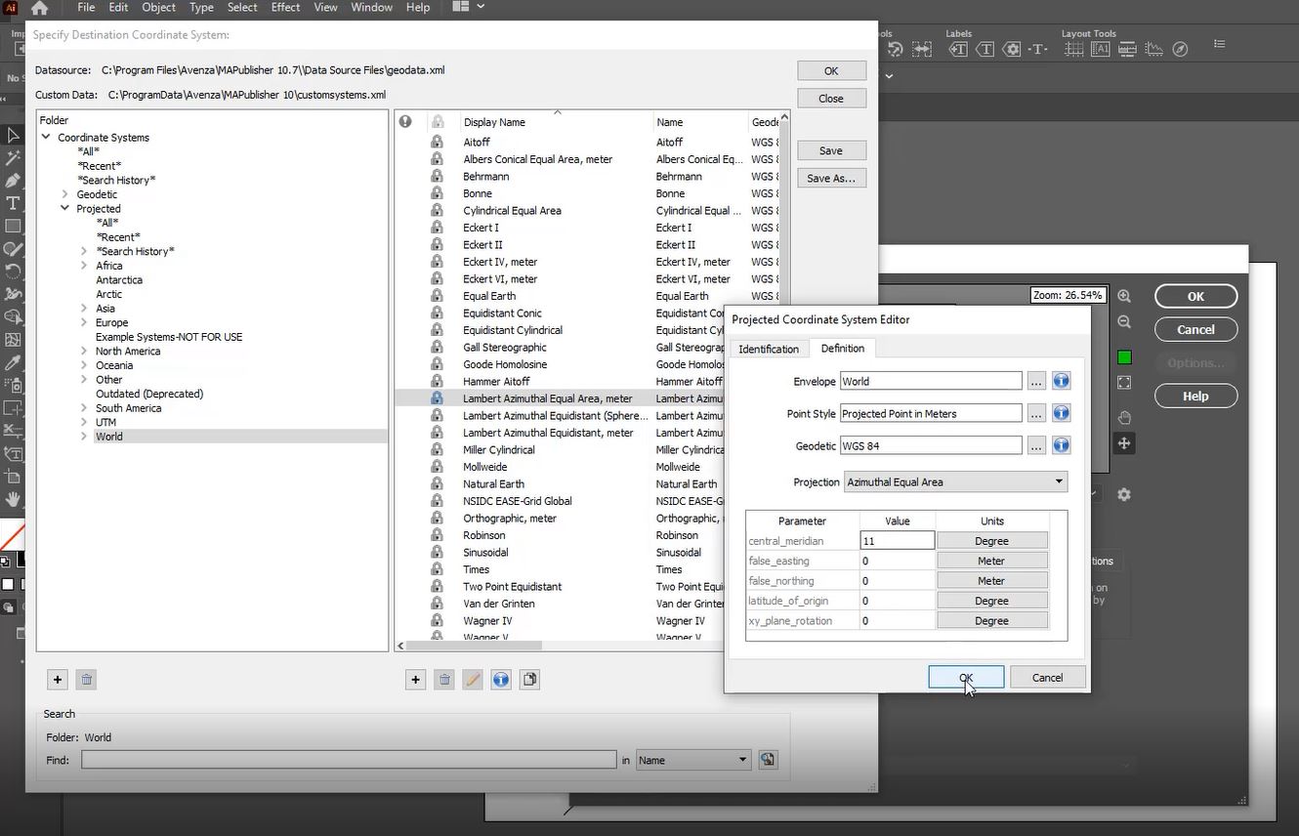1299x836 pixels.
Task: Open the Effect menu
Action: coord(285,7)
